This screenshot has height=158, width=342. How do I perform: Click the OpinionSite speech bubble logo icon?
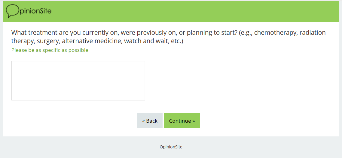click(12, 11)
